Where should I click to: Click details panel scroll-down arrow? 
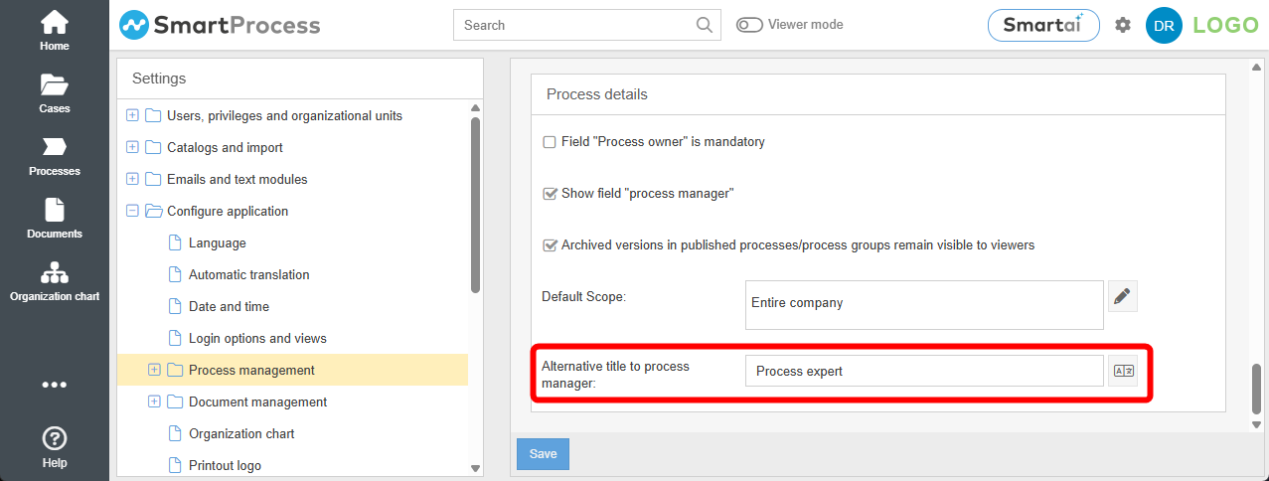(x=1256, y=424)
